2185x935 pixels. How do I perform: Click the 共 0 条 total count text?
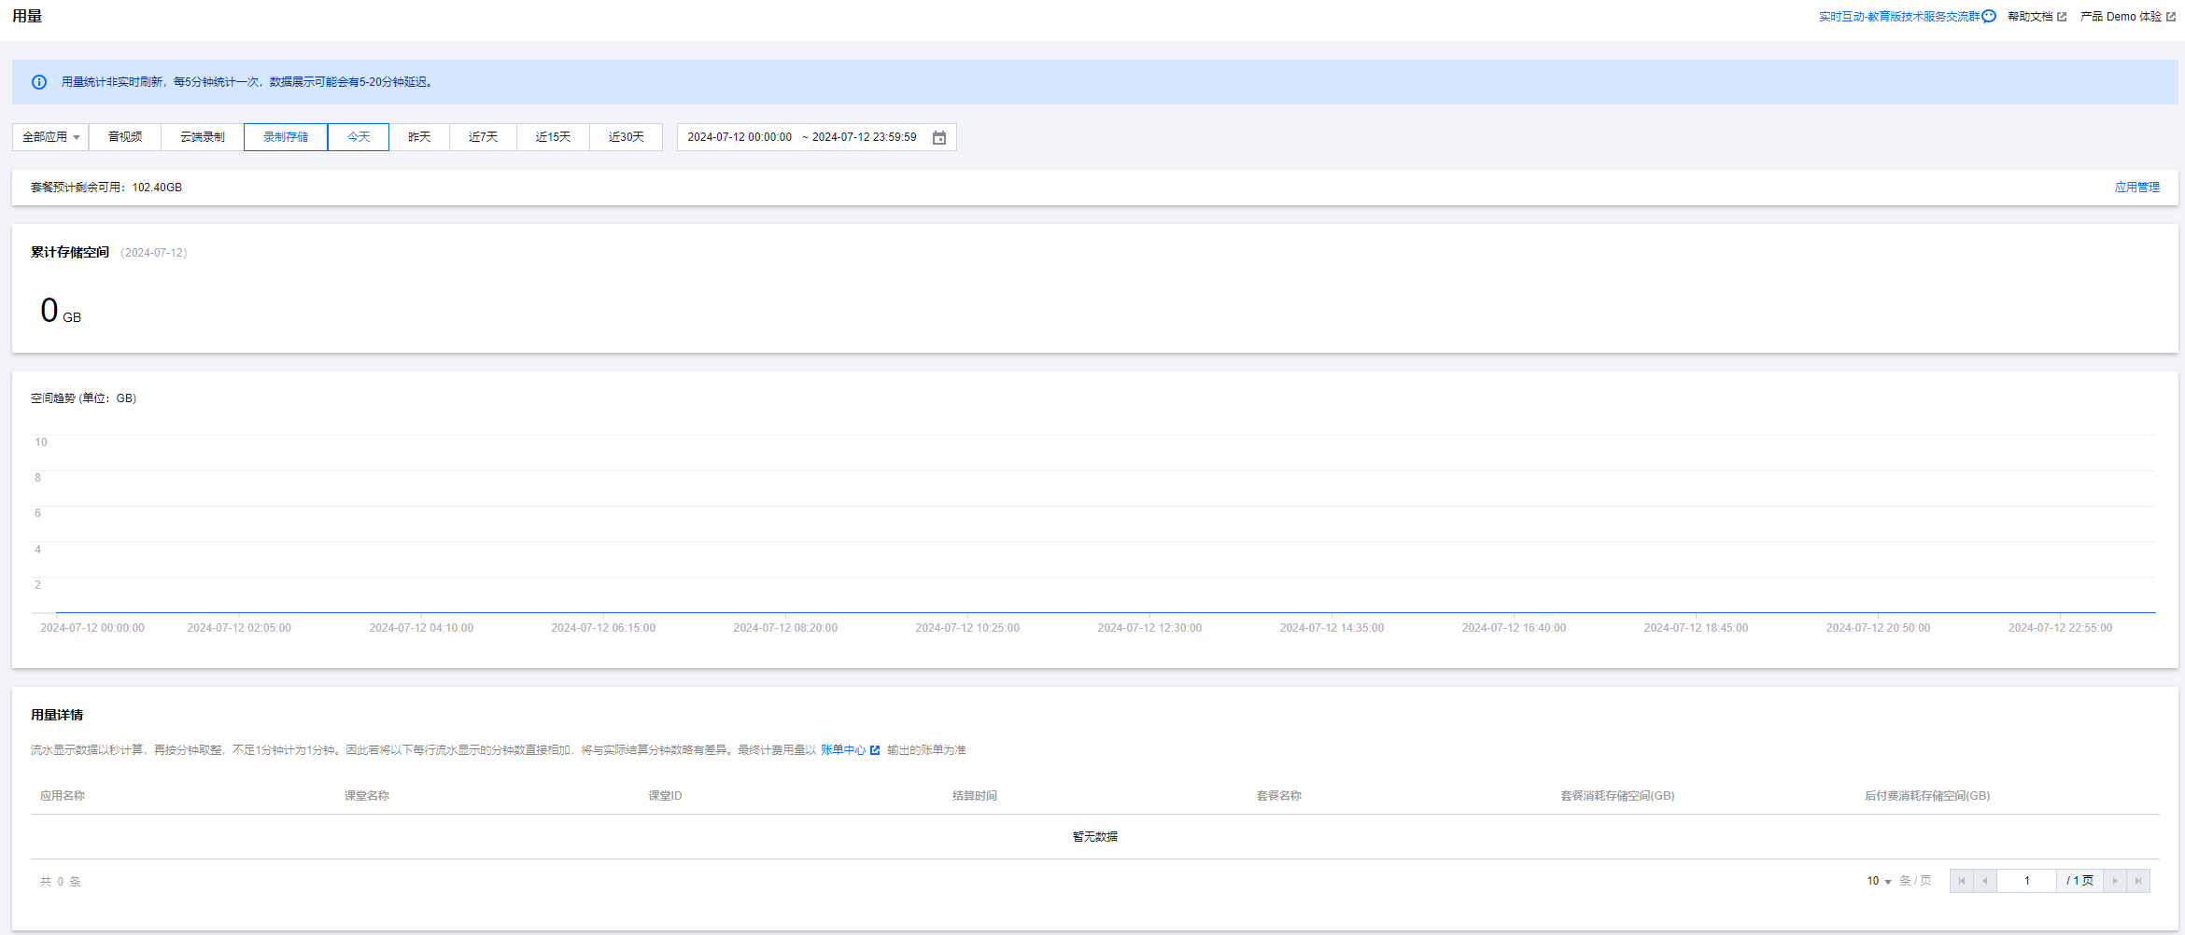[x=61, y=882]
